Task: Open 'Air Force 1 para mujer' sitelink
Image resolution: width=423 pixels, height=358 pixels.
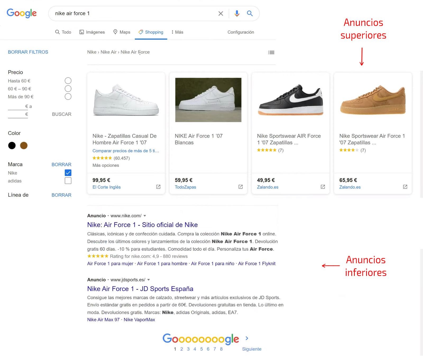Action: pyautogui.click(x=110, y=263)
